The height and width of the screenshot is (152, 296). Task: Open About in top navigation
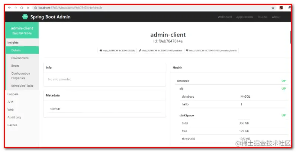(276, 17)
